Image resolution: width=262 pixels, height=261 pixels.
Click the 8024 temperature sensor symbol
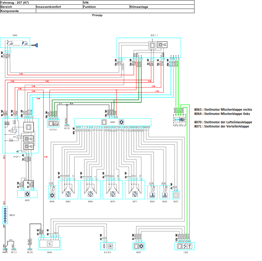[x=152, y=195]
